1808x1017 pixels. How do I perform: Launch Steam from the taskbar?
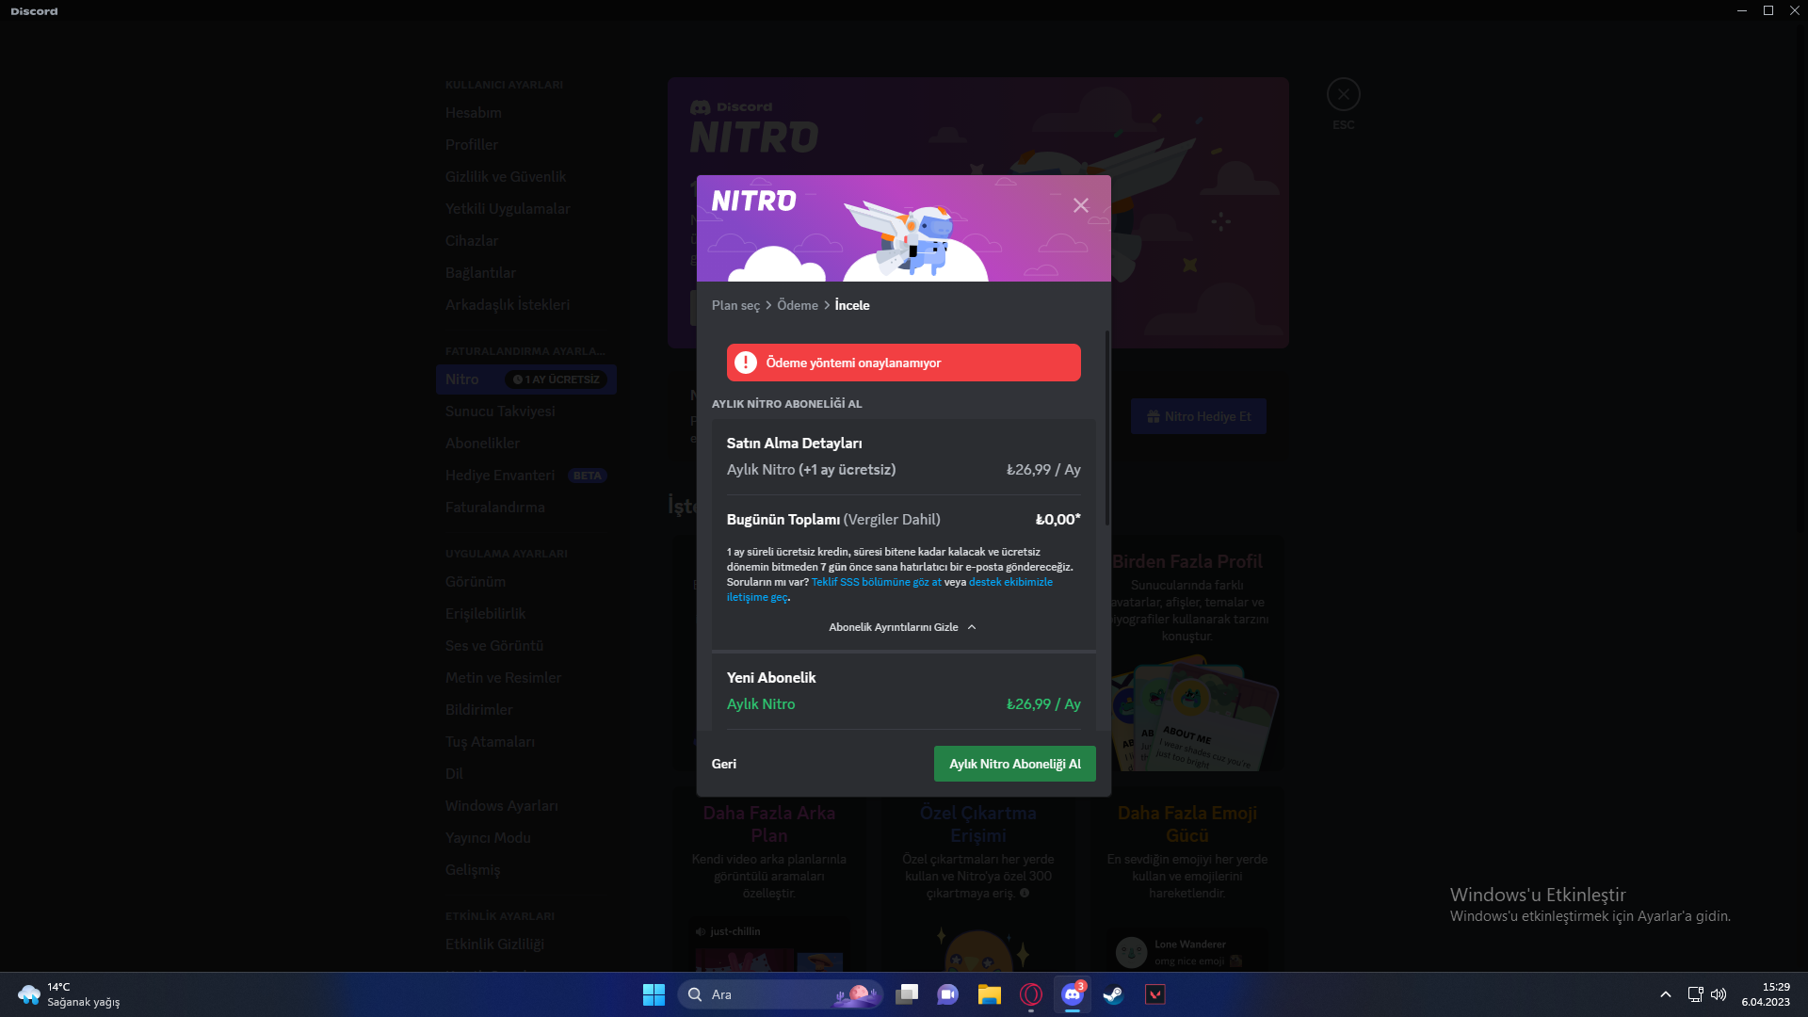(x=1113, y=994)
